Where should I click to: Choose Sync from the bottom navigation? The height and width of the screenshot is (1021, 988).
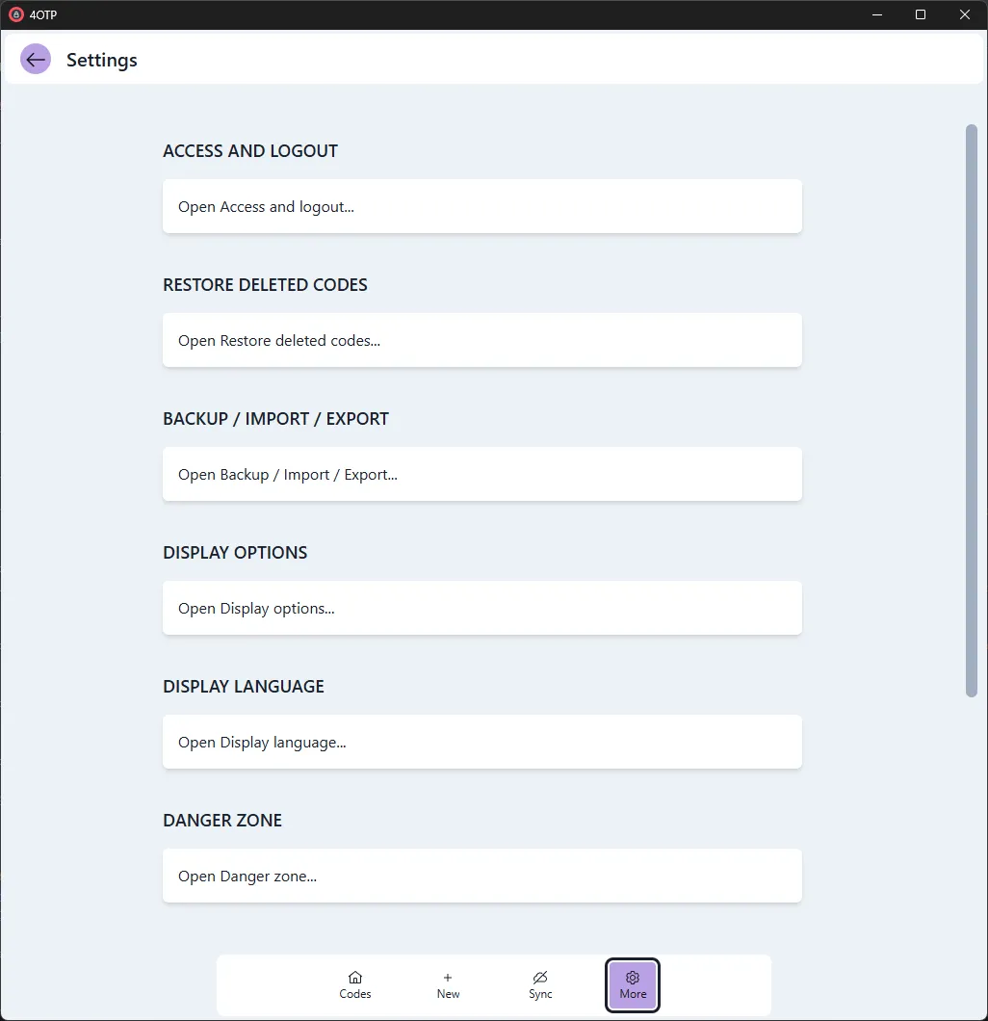click(x=540, y=985)
